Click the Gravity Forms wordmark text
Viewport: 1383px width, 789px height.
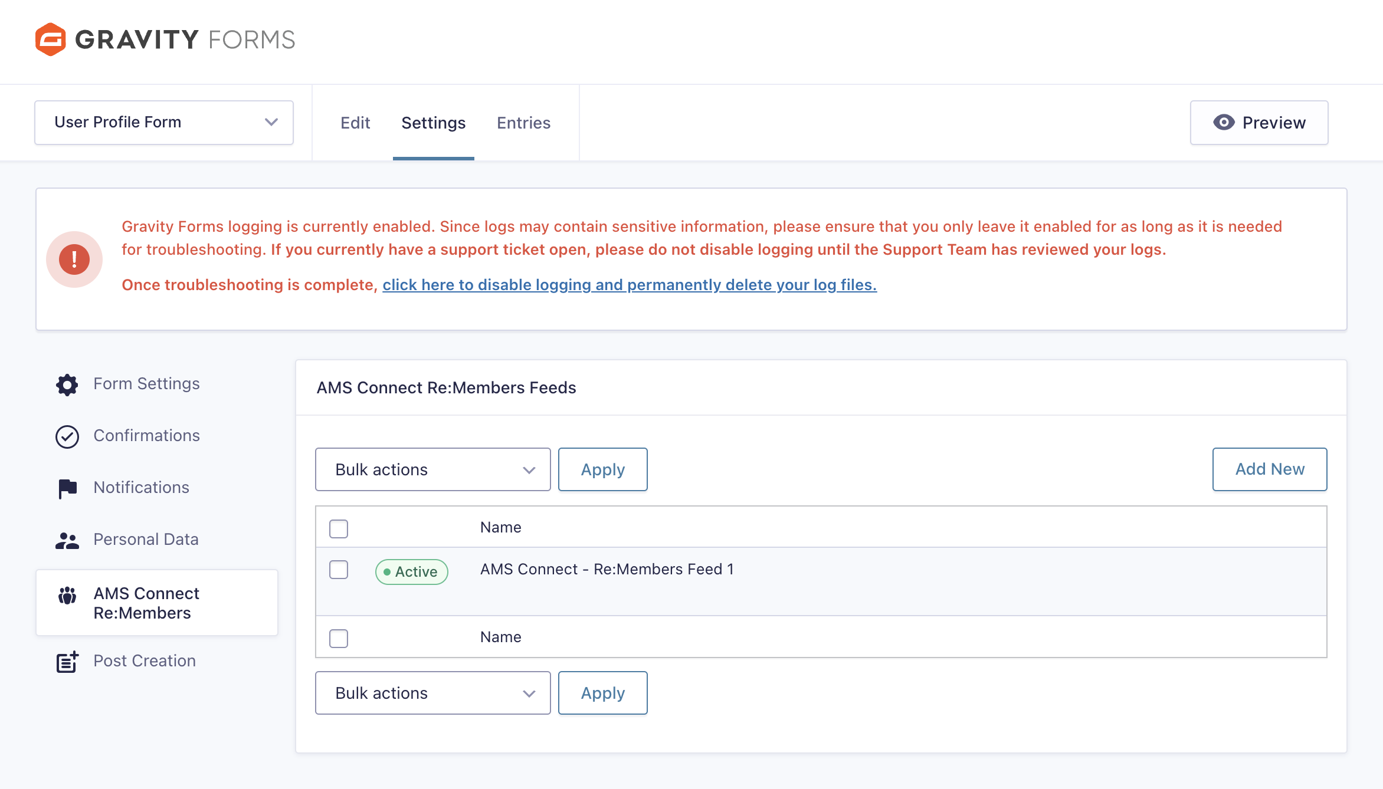click(x=185, y=40)
